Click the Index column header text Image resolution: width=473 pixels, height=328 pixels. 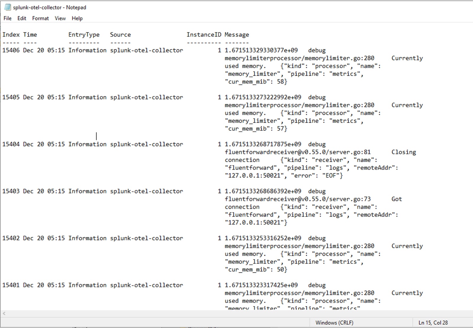click(11, 35)
